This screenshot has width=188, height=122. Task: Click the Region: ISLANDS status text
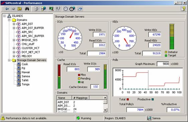(115, 118)
